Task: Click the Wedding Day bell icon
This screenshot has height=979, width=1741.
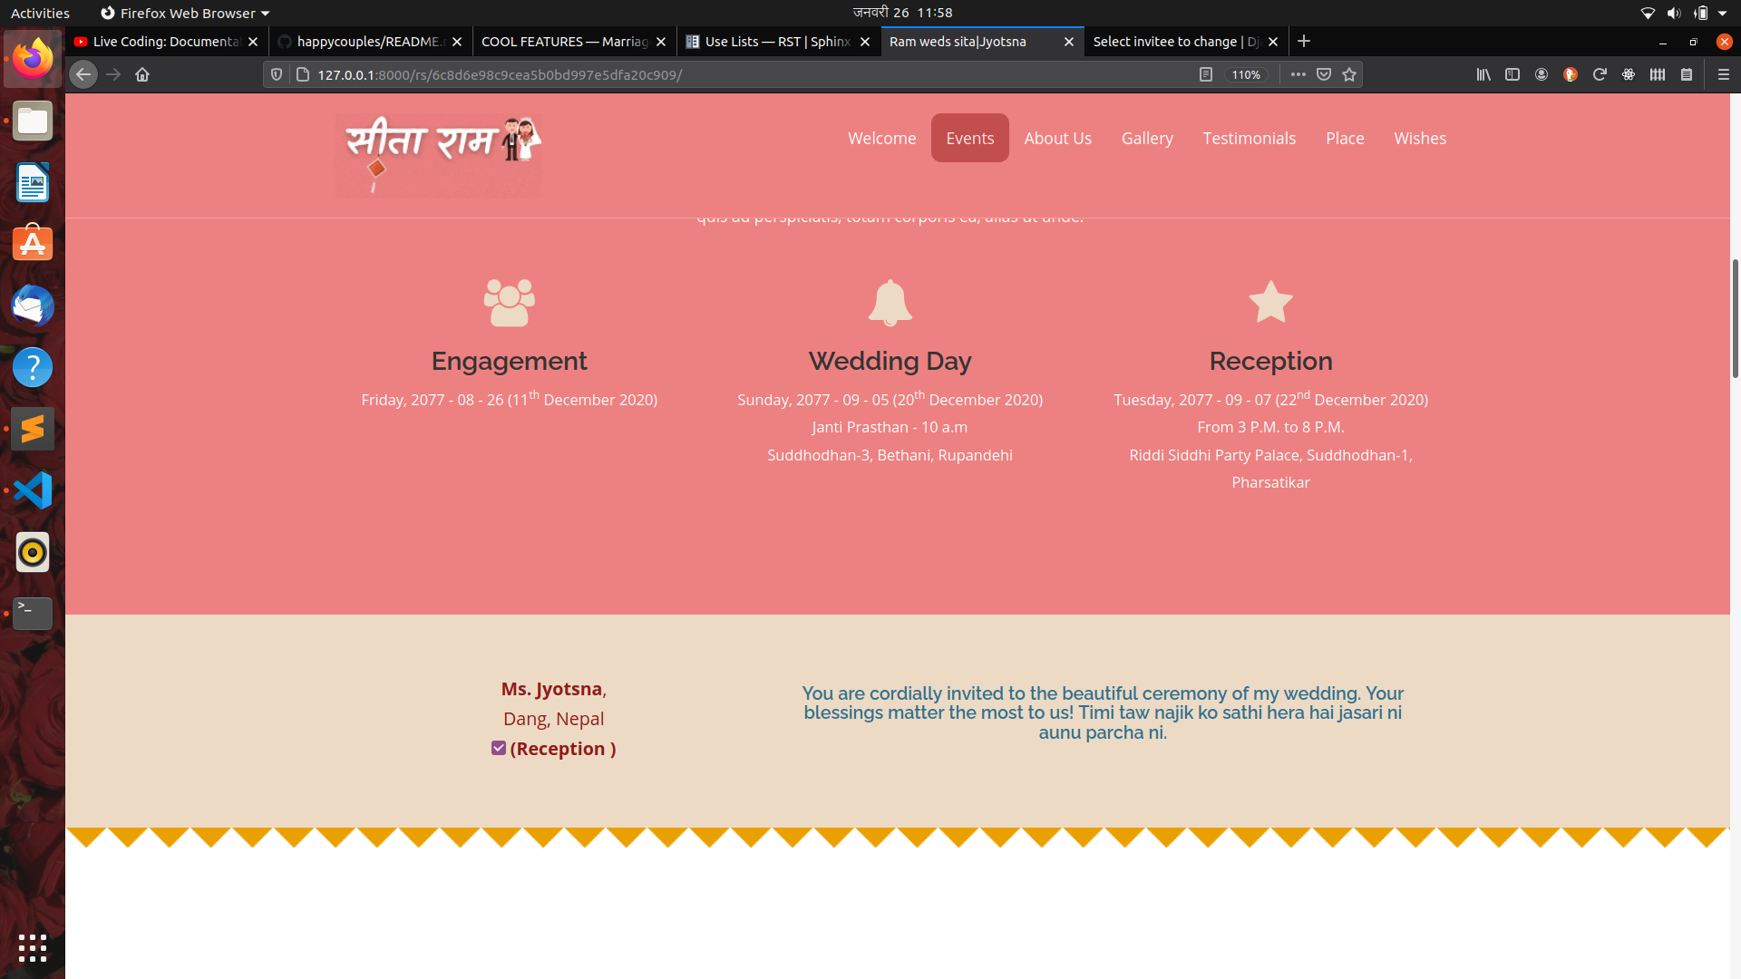Action: click(890, 303)
